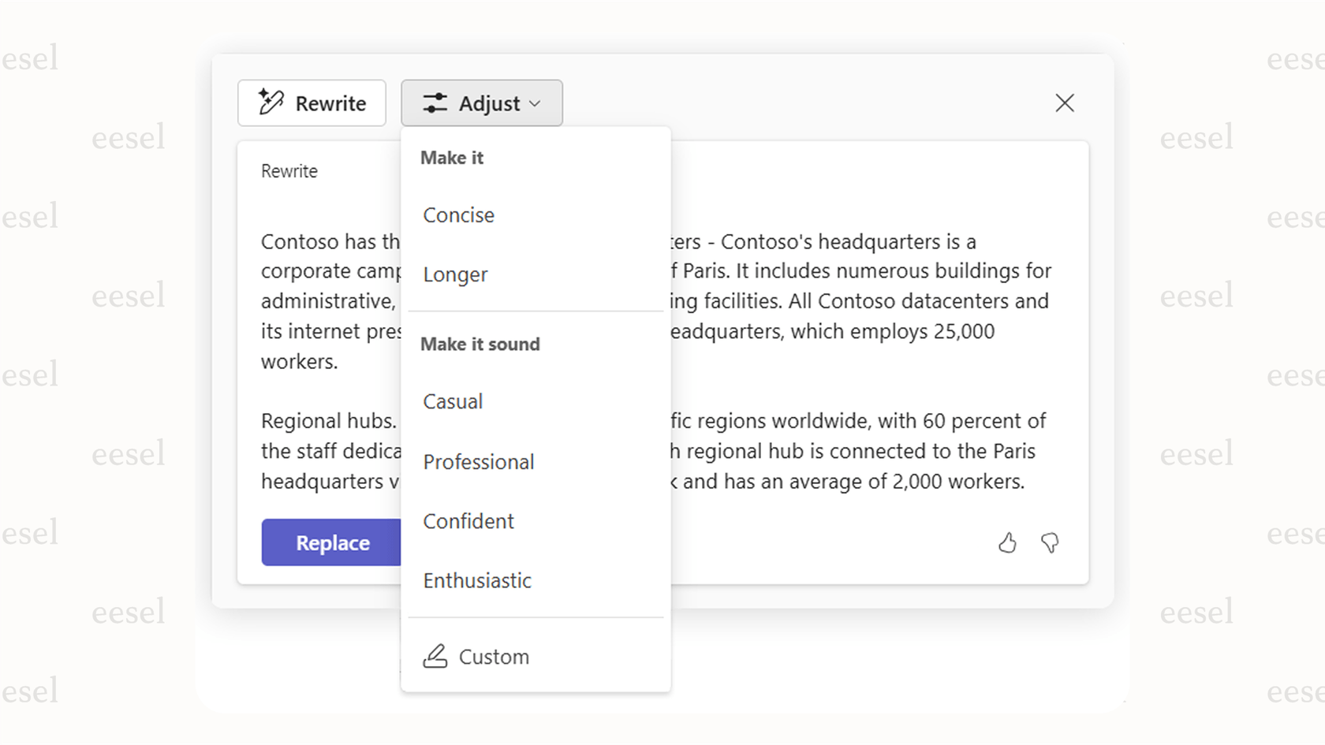
Task: Click the Rewrite tab label above the text
Action: click(289, 170)
